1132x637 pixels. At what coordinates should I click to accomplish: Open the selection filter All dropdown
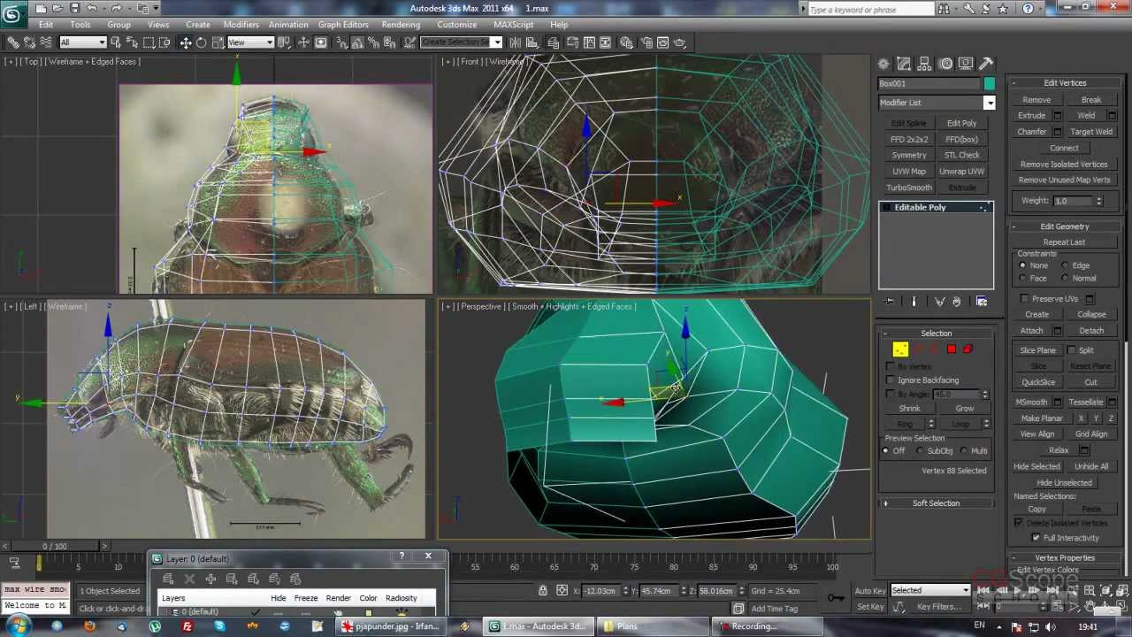83,42
